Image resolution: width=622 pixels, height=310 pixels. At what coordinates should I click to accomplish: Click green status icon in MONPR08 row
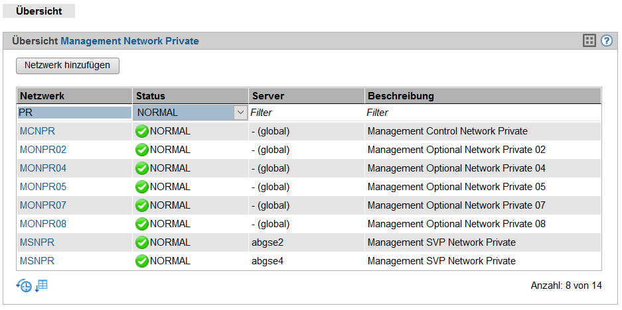pos(141,224)
